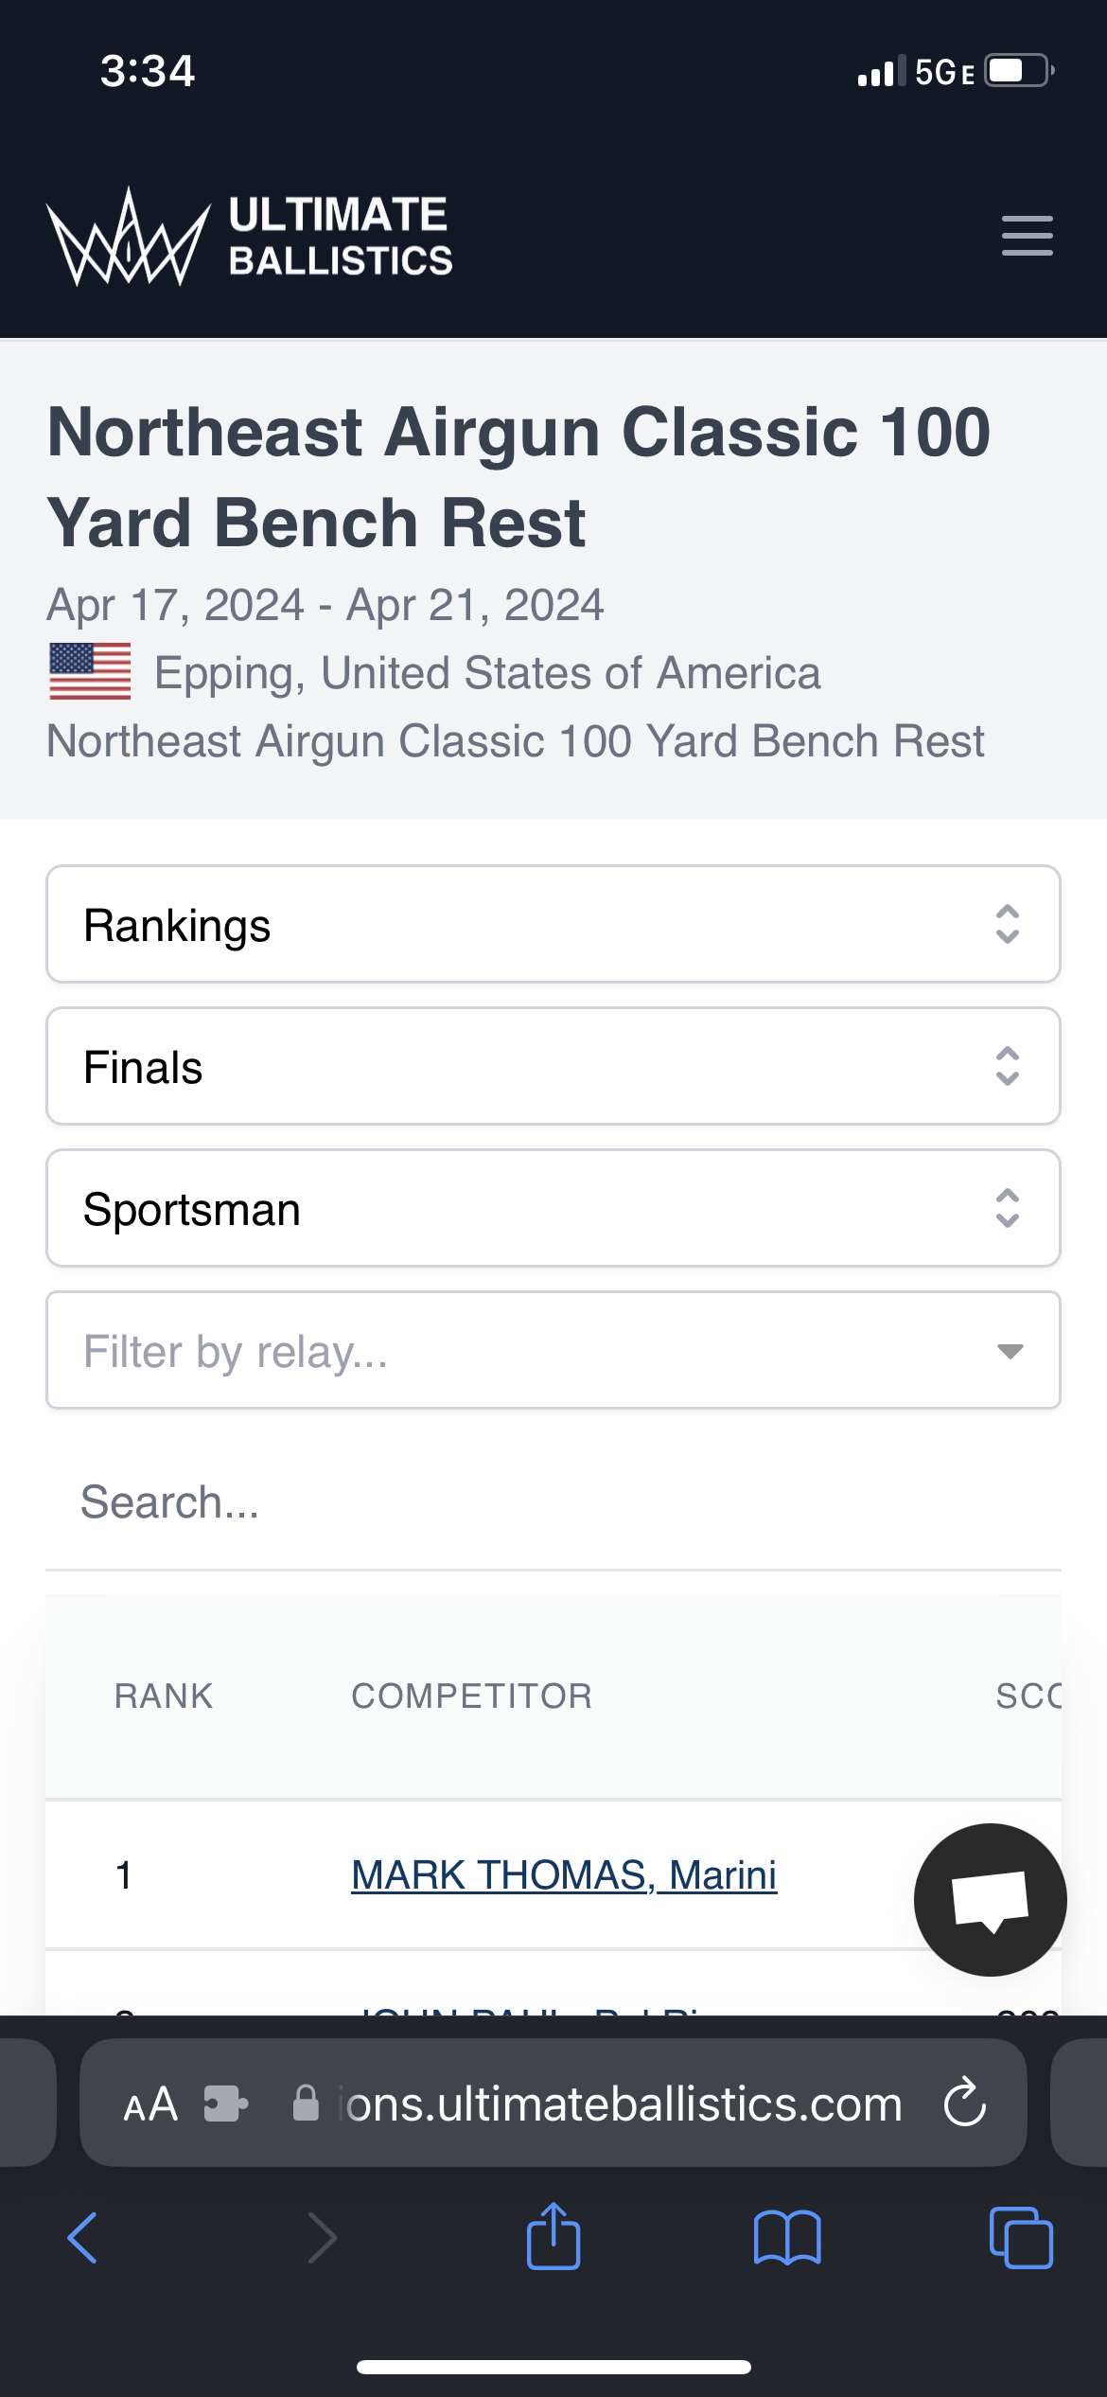Open MARK THOMAS, Marini competitor link
Image resolution: width=1107 pixels, height=2397 pixels.
point(564,1875)
